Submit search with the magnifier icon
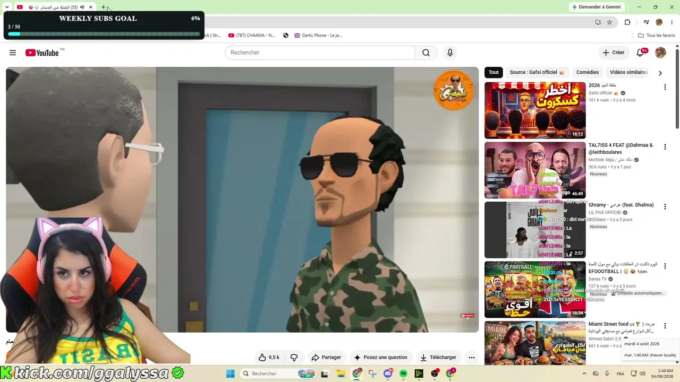 [426, 53]
